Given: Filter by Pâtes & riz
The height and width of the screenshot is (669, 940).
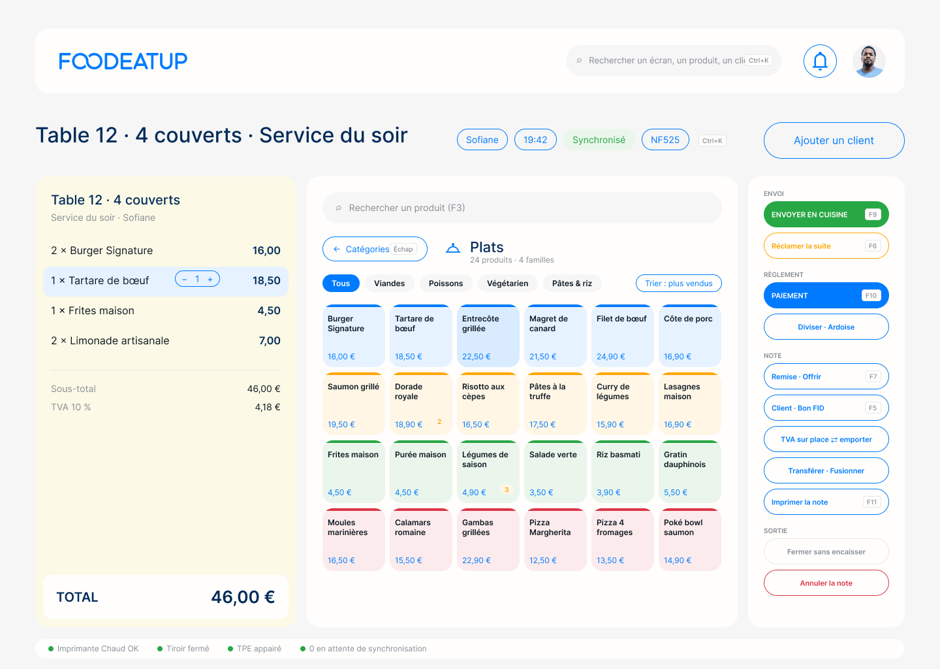Looking at the screenshot, I should [x=572, y=283].
